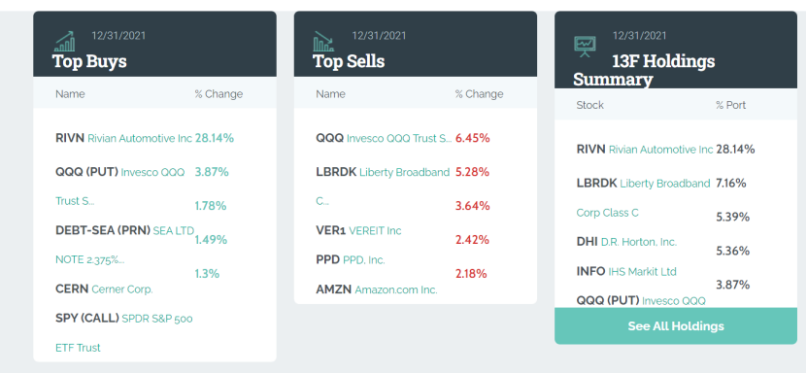Open RIVN Rivian in 13F Holdings Summary
The image size is (807, 374).
[x=645, y=150]
